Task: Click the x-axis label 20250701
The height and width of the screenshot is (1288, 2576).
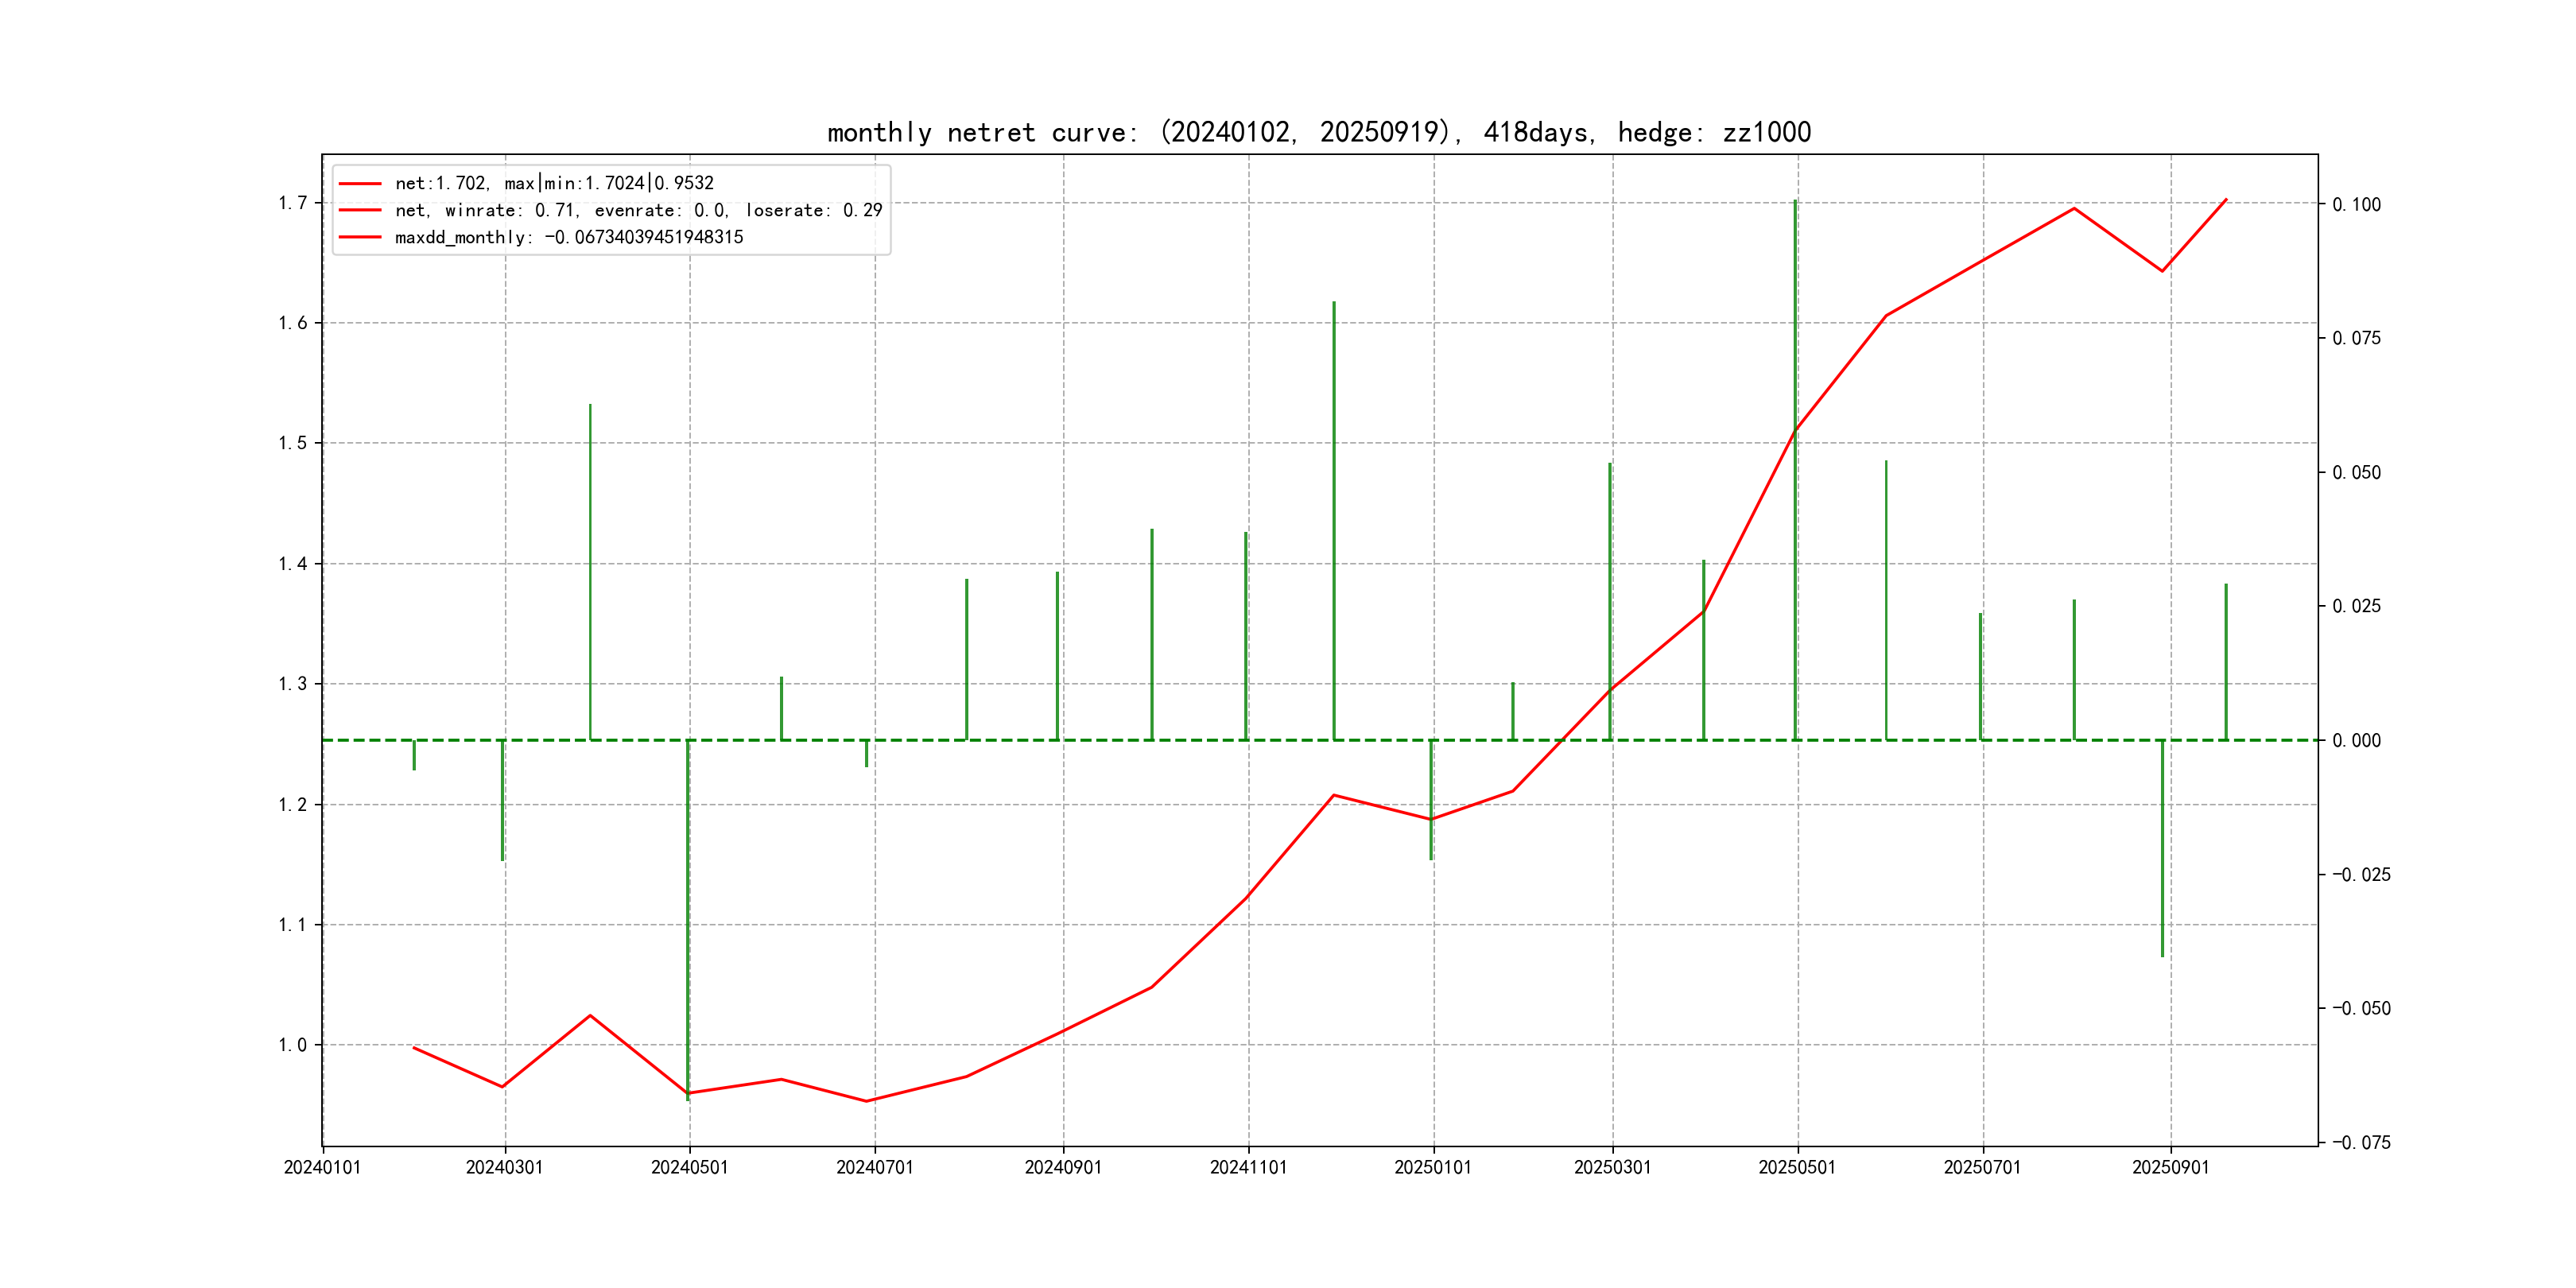Action: point(1982,1167)
